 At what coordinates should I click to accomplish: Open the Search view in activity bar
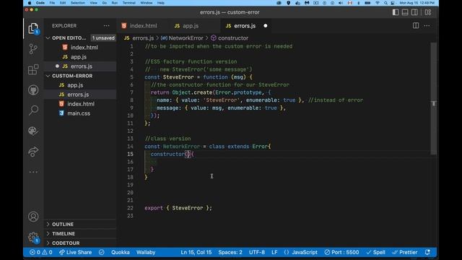[33, 110]
